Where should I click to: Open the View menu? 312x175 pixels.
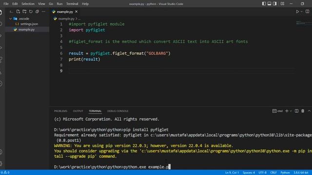(41, 4)
